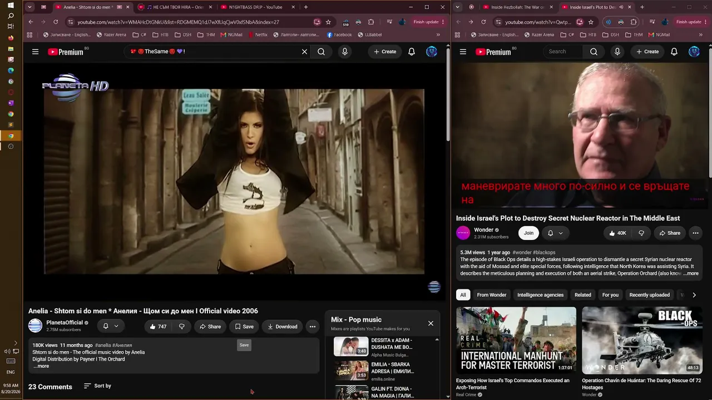Open the Sort by comments menu
Screen dimensions: 712x400
97,386
